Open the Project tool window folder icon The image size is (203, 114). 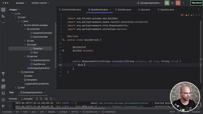pos(3,10)
